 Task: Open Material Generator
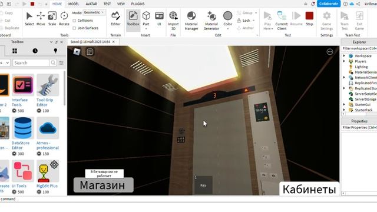pyautogui.click(x=211, y=21)
